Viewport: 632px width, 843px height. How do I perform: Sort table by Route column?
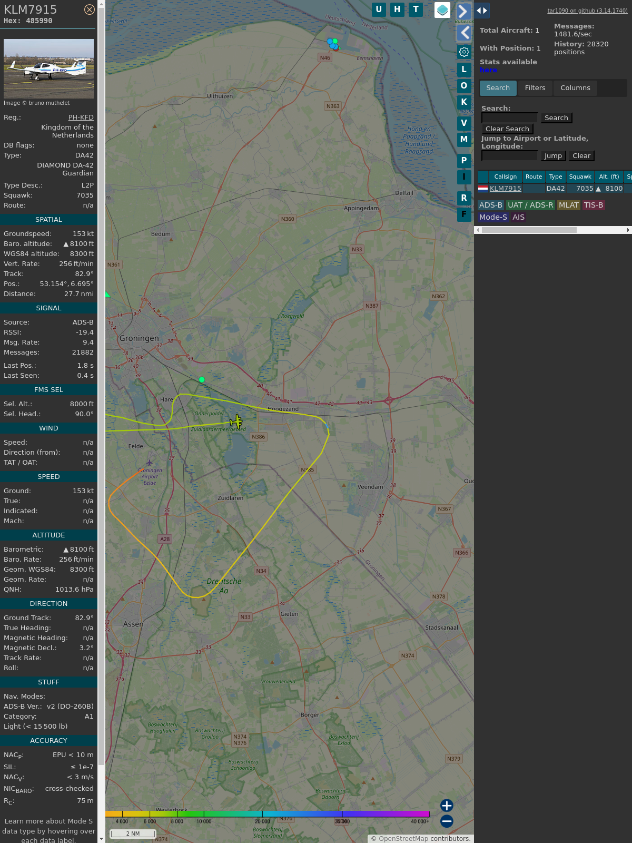pyautogui.click(x=534, y=177)
